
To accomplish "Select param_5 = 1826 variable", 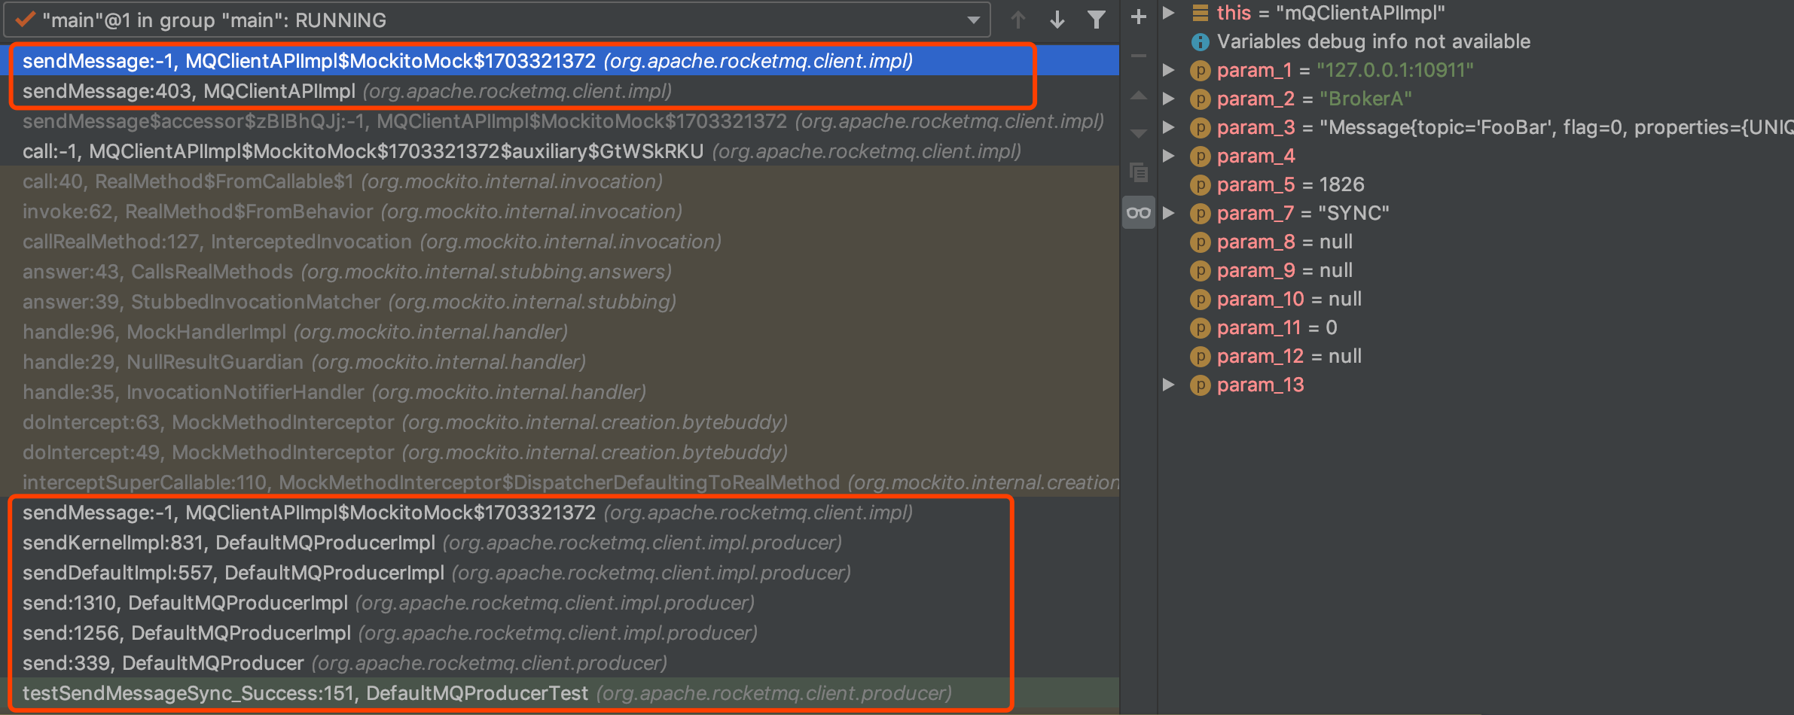I will 1290,184.
